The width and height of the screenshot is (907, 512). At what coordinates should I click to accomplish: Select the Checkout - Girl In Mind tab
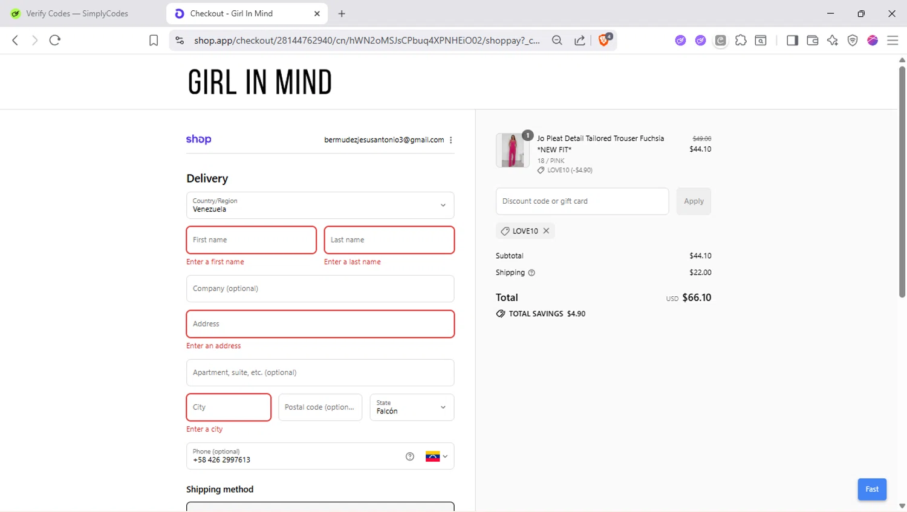click(x=247, y=13)
